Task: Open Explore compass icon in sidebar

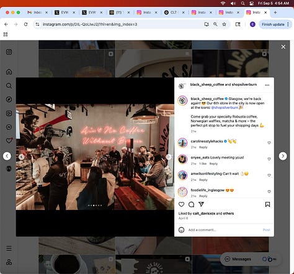Action: tap(9, 99)
